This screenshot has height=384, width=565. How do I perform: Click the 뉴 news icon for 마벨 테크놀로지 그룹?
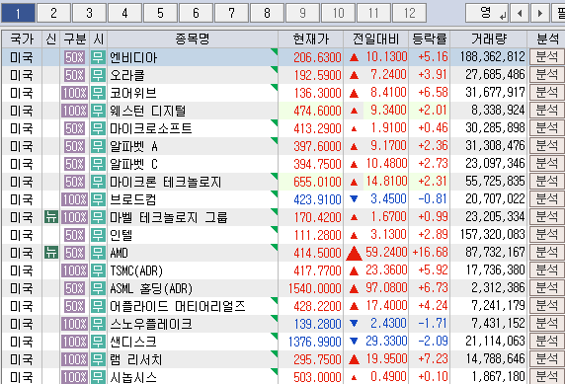pyautogui.click(x=51, y=217)
